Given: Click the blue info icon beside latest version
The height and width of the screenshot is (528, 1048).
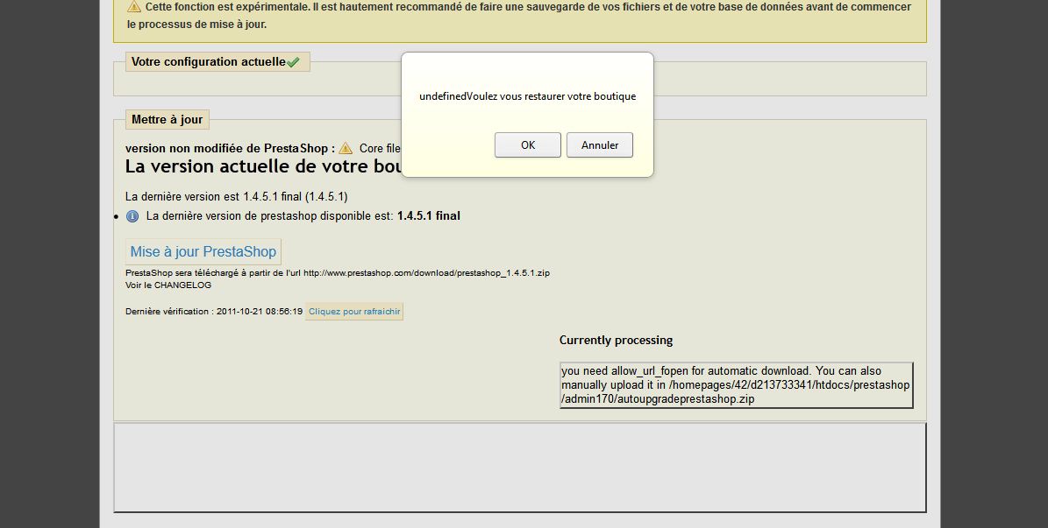Looking at the screenshot, I should click(x=132, y=216).
